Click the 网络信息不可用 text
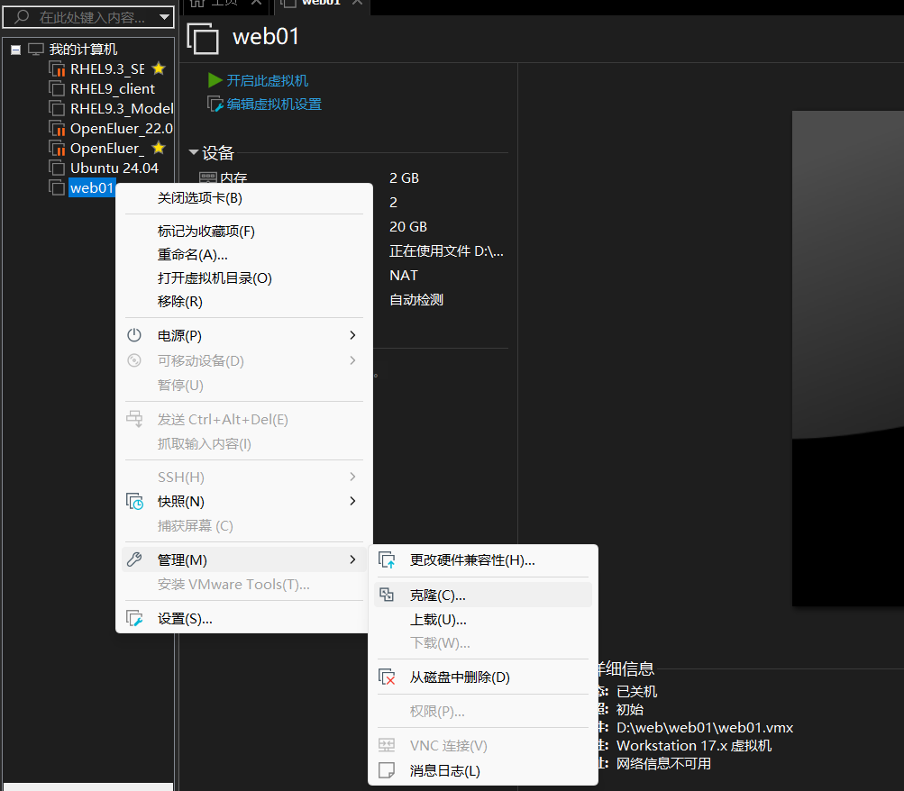 663,763
